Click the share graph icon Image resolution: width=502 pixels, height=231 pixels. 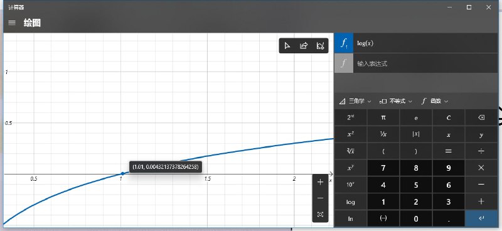click(304, 46)
